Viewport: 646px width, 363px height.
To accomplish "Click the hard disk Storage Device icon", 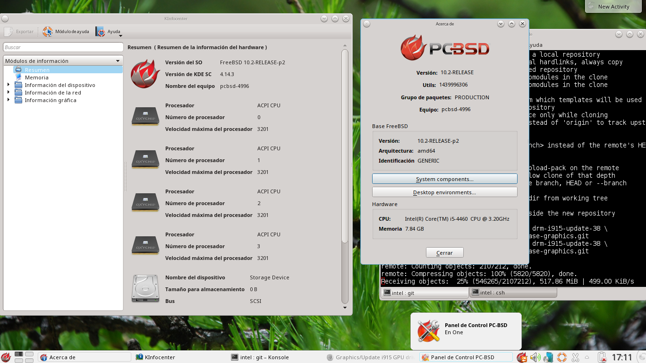I will click(145, 288).
